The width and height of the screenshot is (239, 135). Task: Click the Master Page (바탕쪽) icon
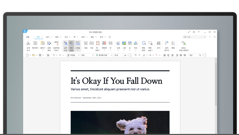click(x=104, y=43)
